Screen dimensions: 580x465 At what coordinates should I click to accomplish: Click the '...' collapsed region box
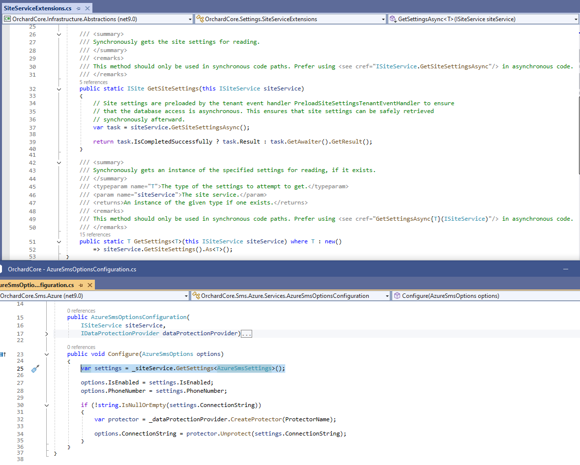tap(246, 334)
